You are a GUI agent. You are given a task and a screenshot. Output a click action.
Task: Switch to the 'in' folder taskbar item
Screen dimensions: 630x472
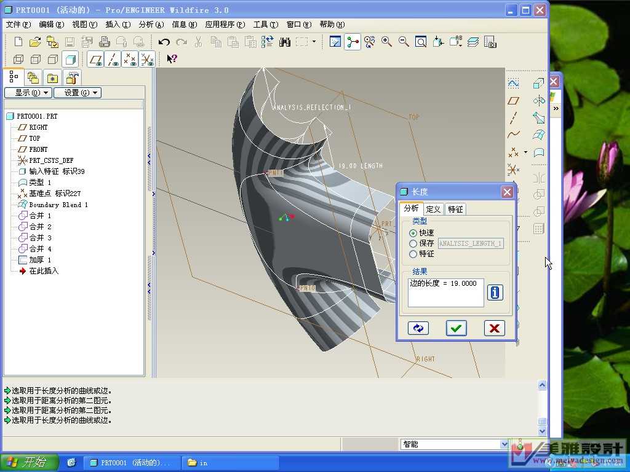pyautogui.click(x=231, y=463)
